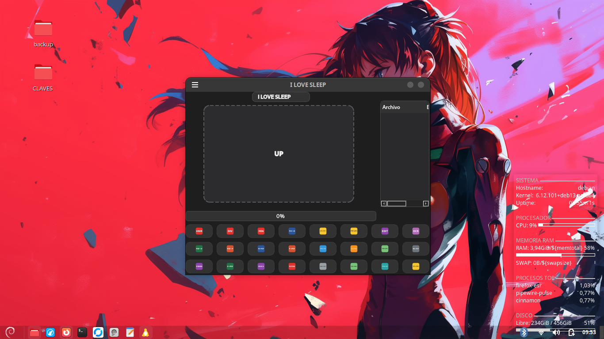Select the CLAVES folder on the desktop
The height and width of the screenshot is (339, 604).
[x=43, y=78]
